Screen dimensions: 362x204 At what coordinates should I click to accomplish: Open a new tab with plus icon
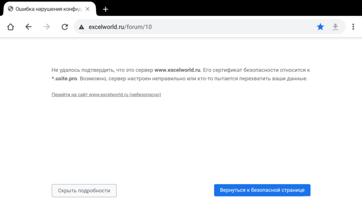[x=105, y=9]
